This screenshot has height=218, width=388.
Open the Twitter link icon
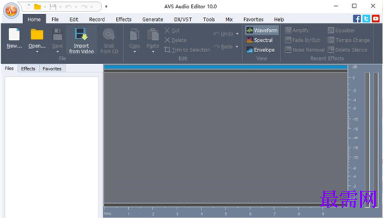click(x=366, y=19)
